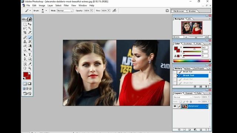
Task: Select the Notes tool
Action: click(x=25, y=64)
